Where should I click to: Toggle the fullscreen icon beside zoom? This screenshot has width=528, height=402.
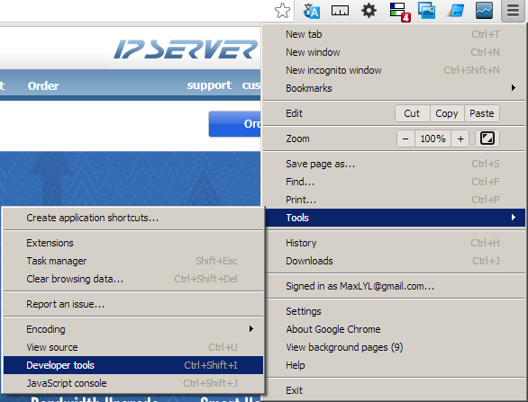(x=487, y=138)
